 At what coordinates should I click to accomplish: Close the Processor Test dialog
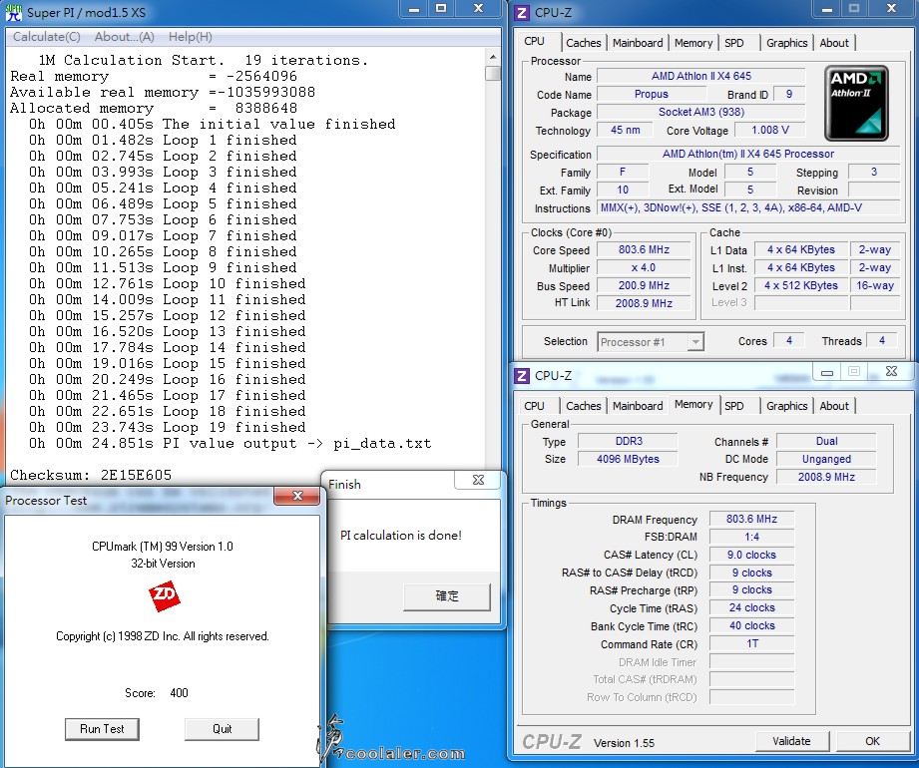click(297, 496)
